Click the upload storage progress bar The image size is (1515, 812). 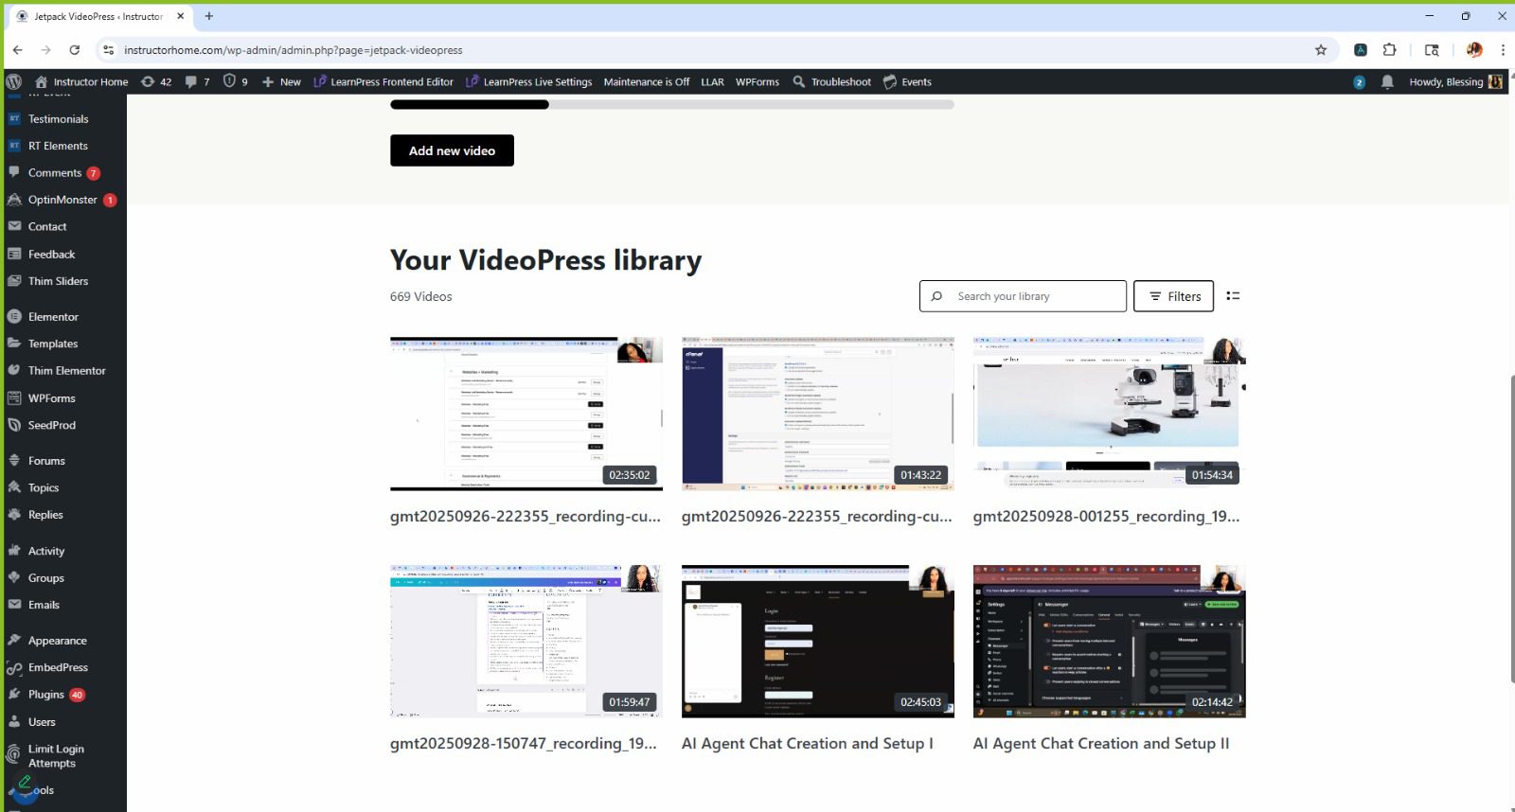[x=671, y=105]
